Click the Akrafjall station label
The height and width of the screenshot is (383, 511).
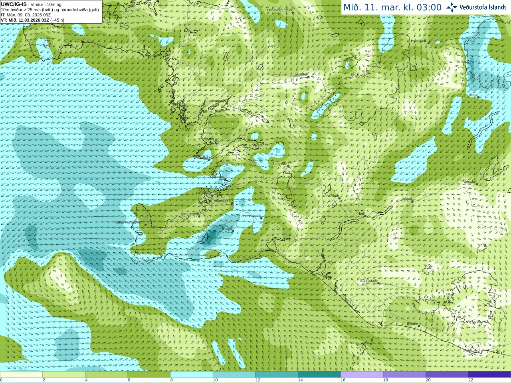pyautogui.click(x=201, y=158)
